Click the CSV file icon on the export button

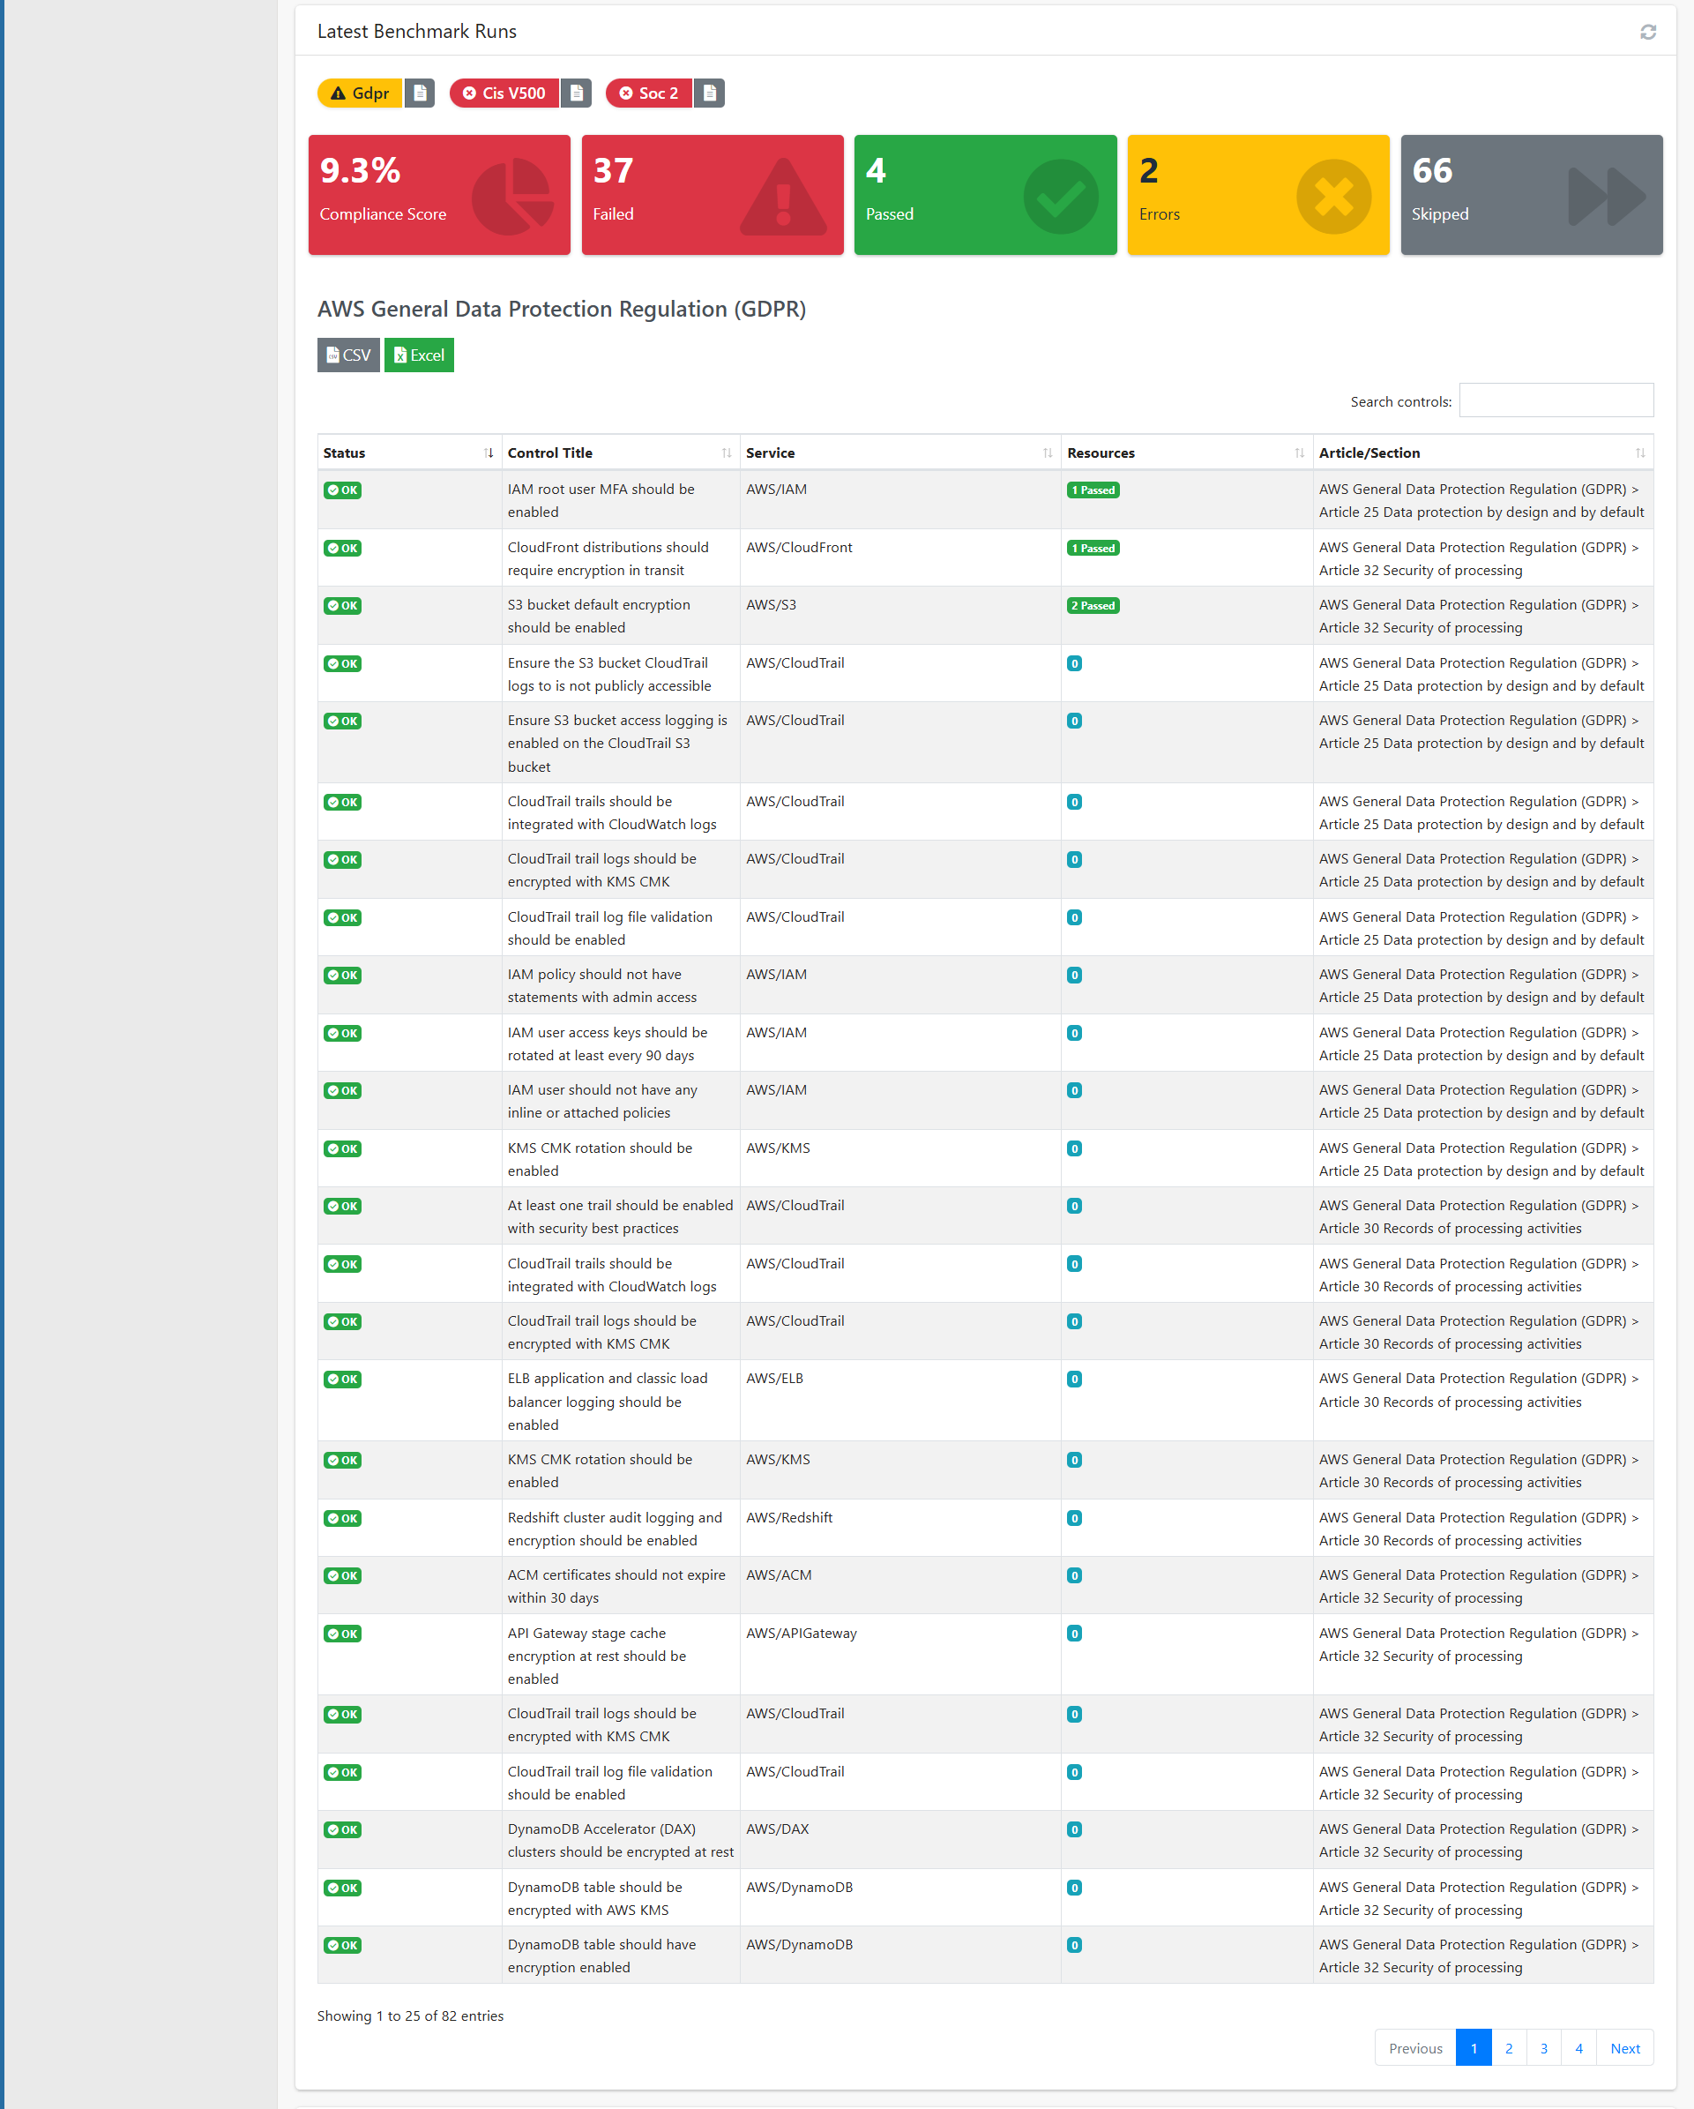(x=332, y=355)
